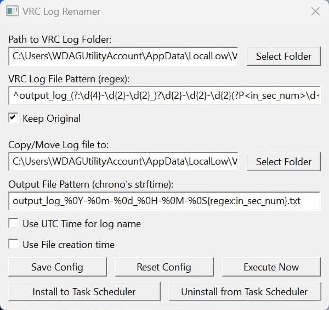Close the VRC Log Renamer window
The width and height of the screenshot is (329, 310).
click(315, 12)
